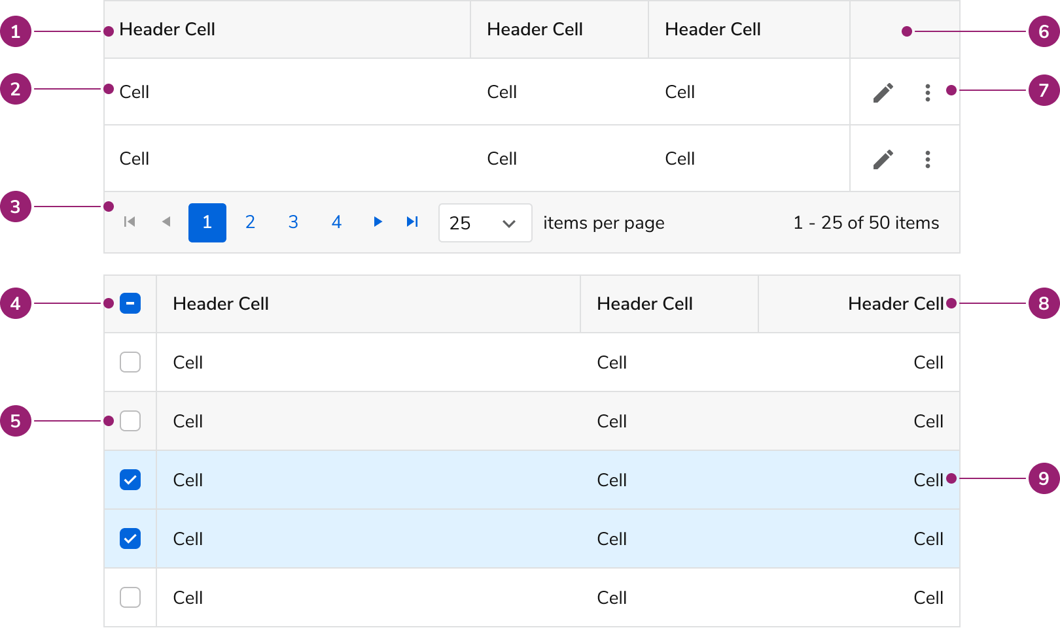Viewport: 1060px width, 630px height.
Task: Go to page 2 in pagination
Action: click(x=250, y=223)
